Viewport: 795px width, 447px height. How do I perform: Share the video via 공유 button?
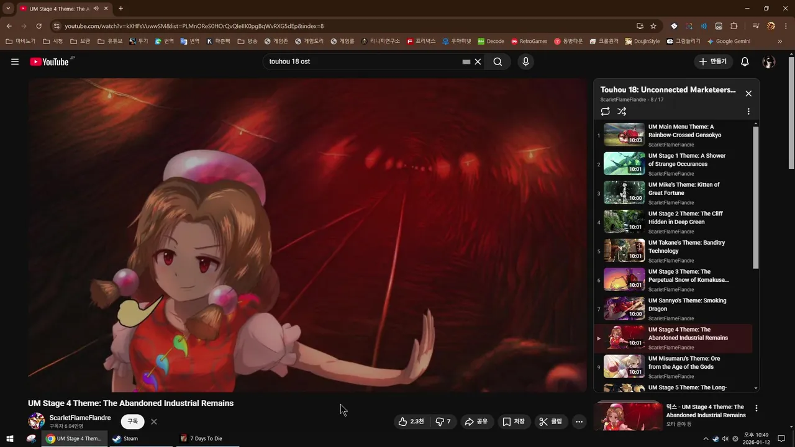[476, 422]
